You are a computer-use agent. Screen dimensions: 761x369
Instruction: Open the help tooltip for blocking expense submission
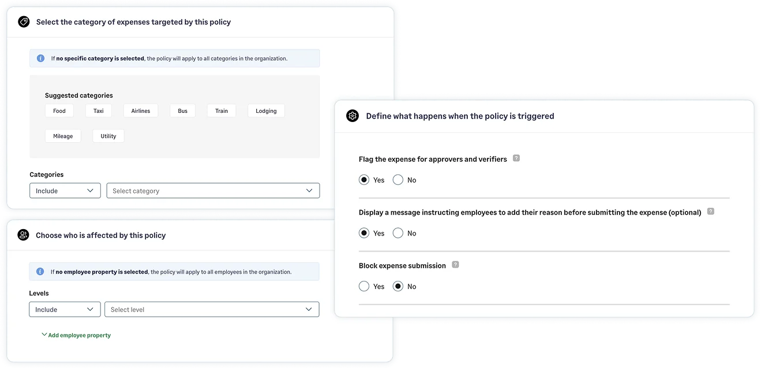(x=455, y=264)
